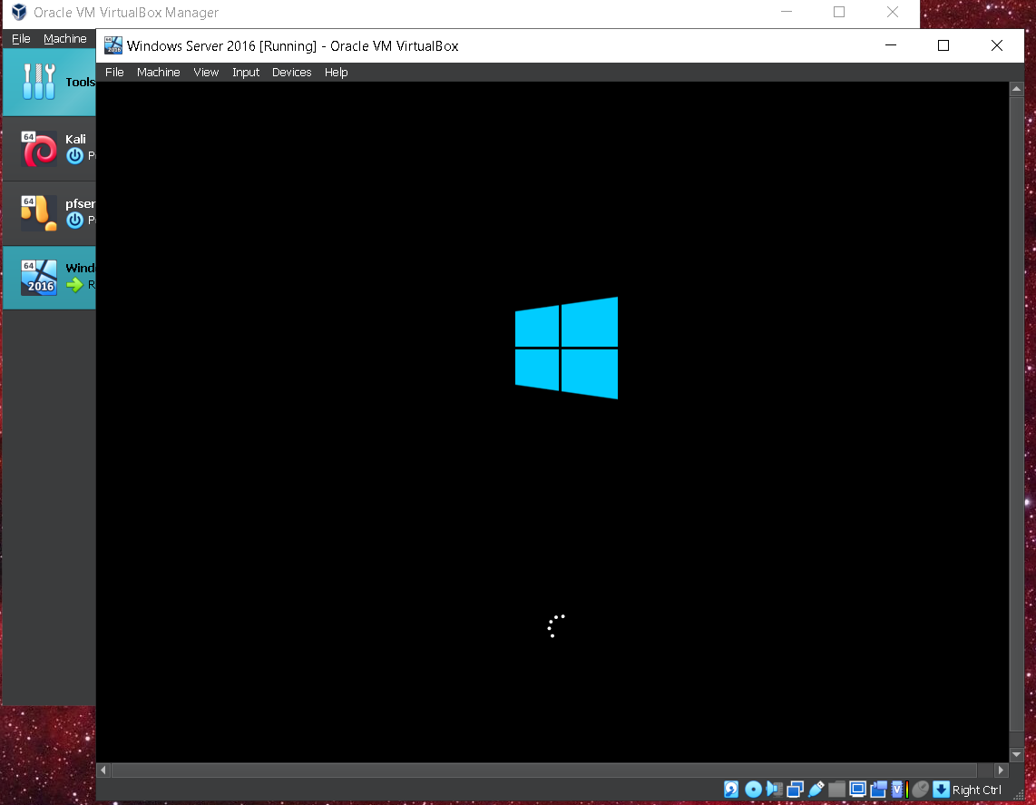This screenshot has height=805, width=1036.
Task: Open the VM window Machine menu
Action: point(159,72)
